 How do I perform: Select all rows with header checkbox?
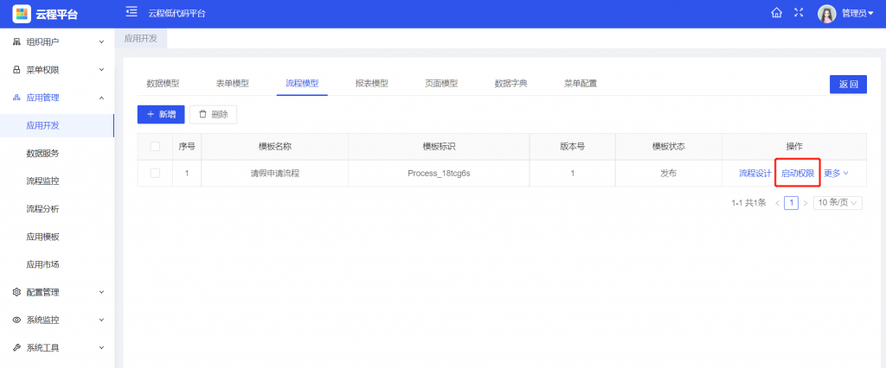(x=155, y=147)
